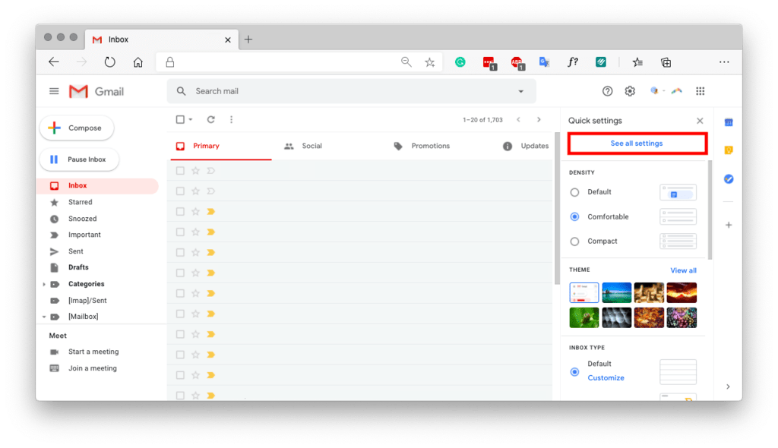Refresh the inbox message list
Screen dimensions: 778x448
(x=211, y=119)
